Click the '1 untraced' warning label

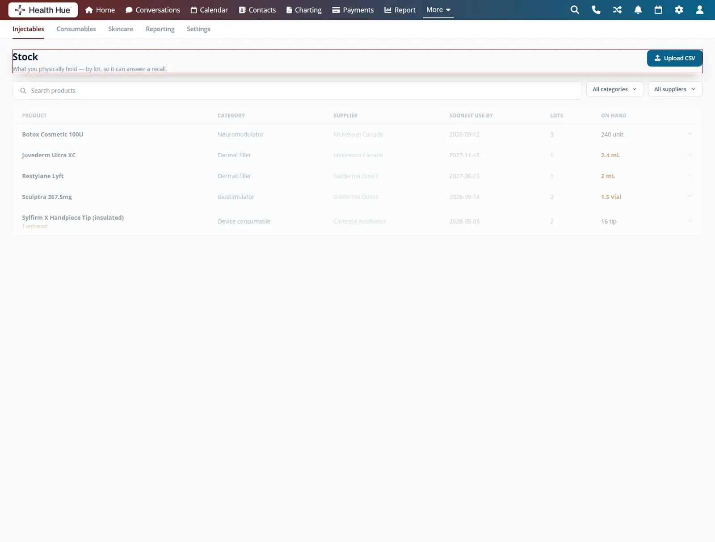click(34, 226)
